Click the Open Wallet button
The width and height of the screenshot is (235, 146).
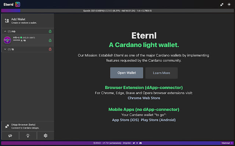click(127, 73)
